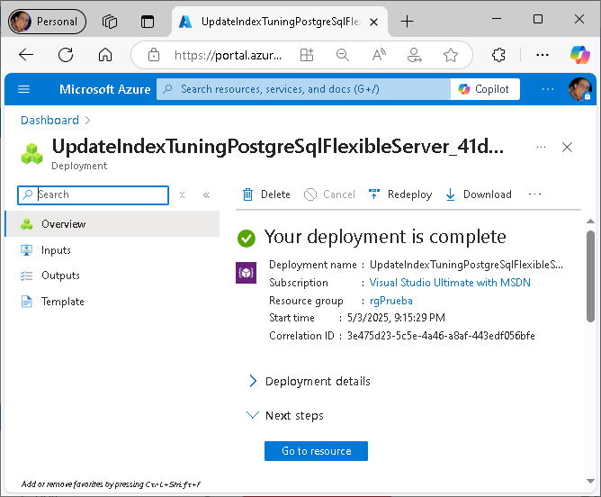Image resolution: width=601 pixels, height=497 pixels.
Task: Collapse the resource menu sidebar
Action: coord(206,195)
